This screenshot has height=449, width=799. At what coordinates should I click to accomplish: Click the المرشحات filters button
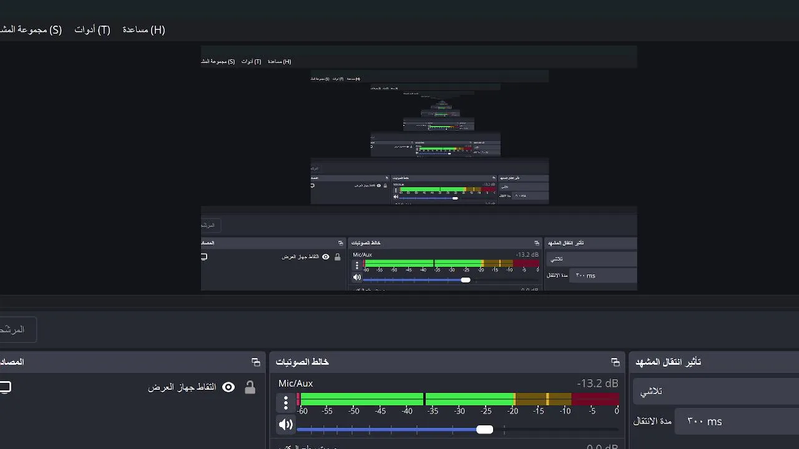(x=17, y=329)
